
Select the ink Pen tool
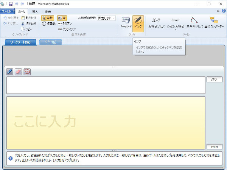click(x=10, y=72)
